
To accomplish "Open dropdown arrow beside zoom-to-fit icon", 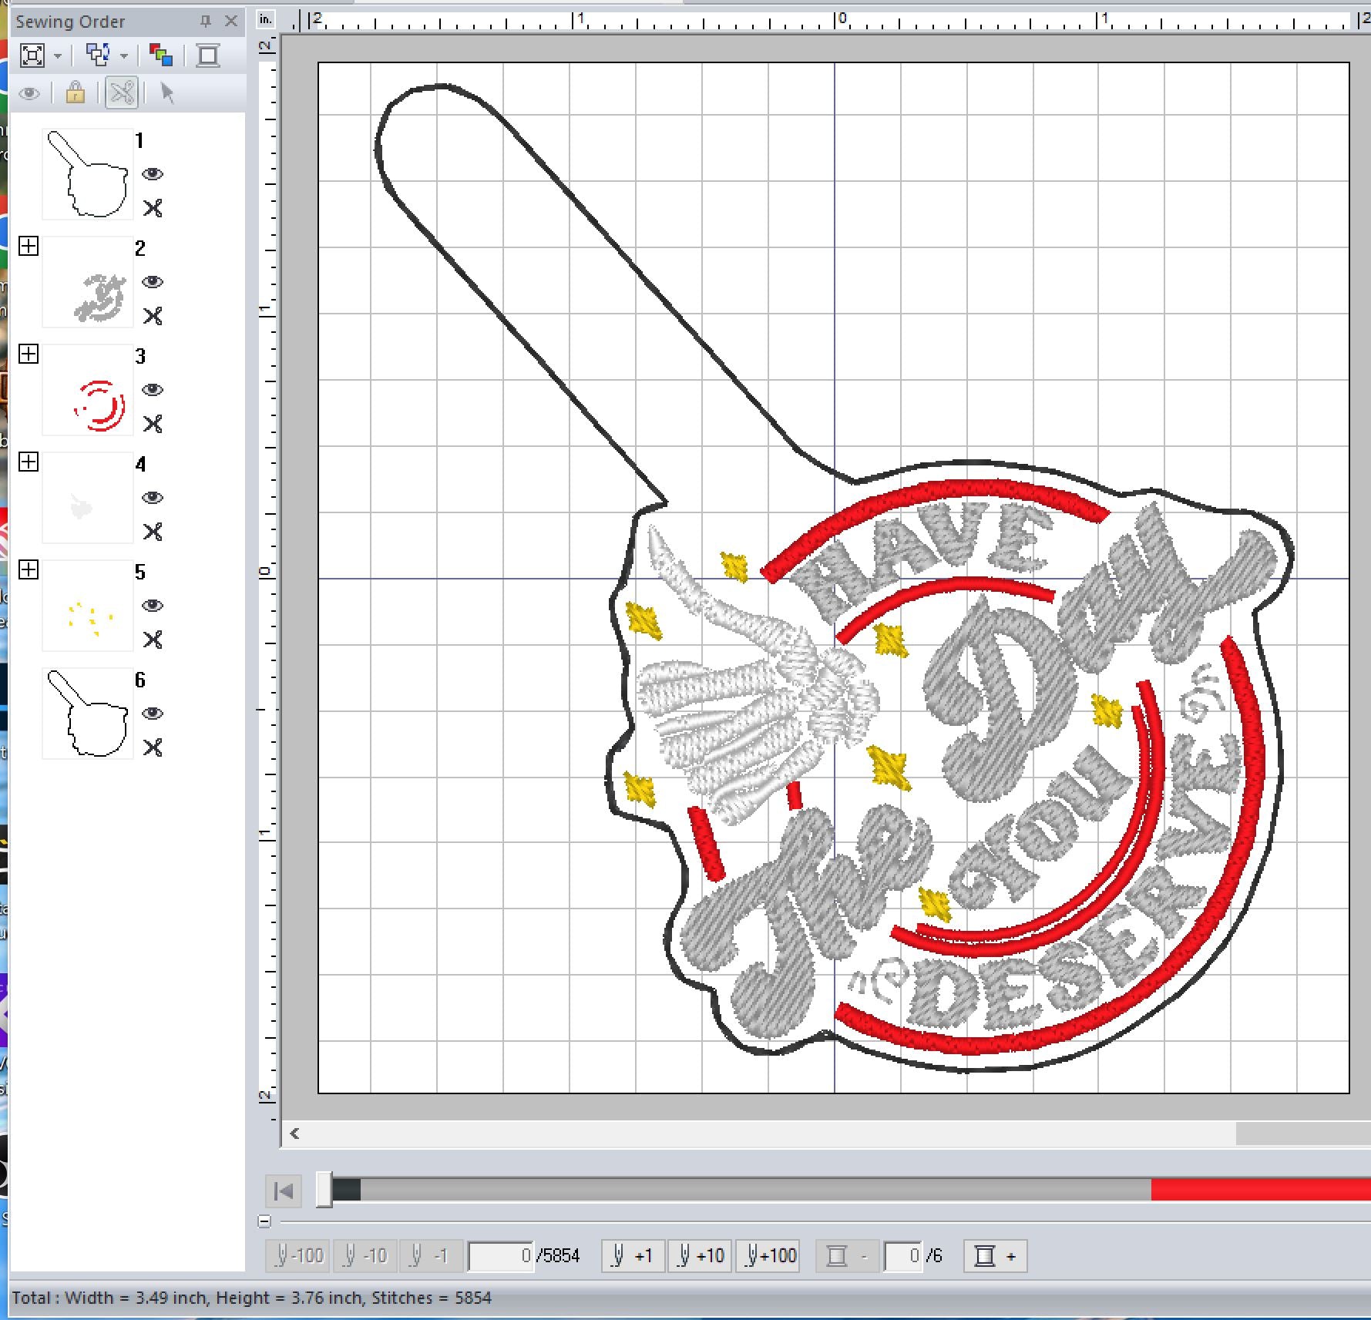I will pos(58,56).
